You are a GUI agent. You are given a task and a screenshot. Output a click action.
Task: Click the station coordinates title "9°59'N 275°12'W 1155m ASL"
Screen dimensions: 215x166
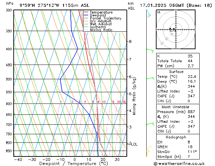54,5
